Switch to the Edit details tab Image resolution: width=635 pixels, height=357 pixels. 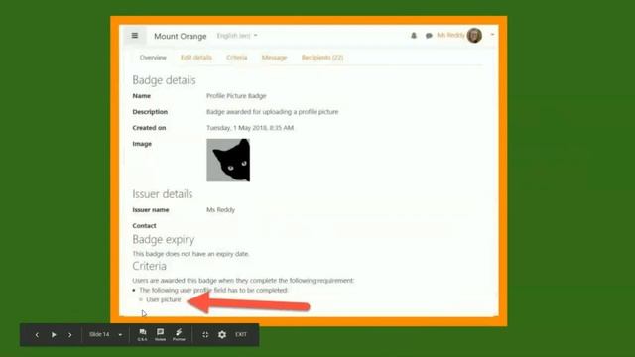[196, 58]
